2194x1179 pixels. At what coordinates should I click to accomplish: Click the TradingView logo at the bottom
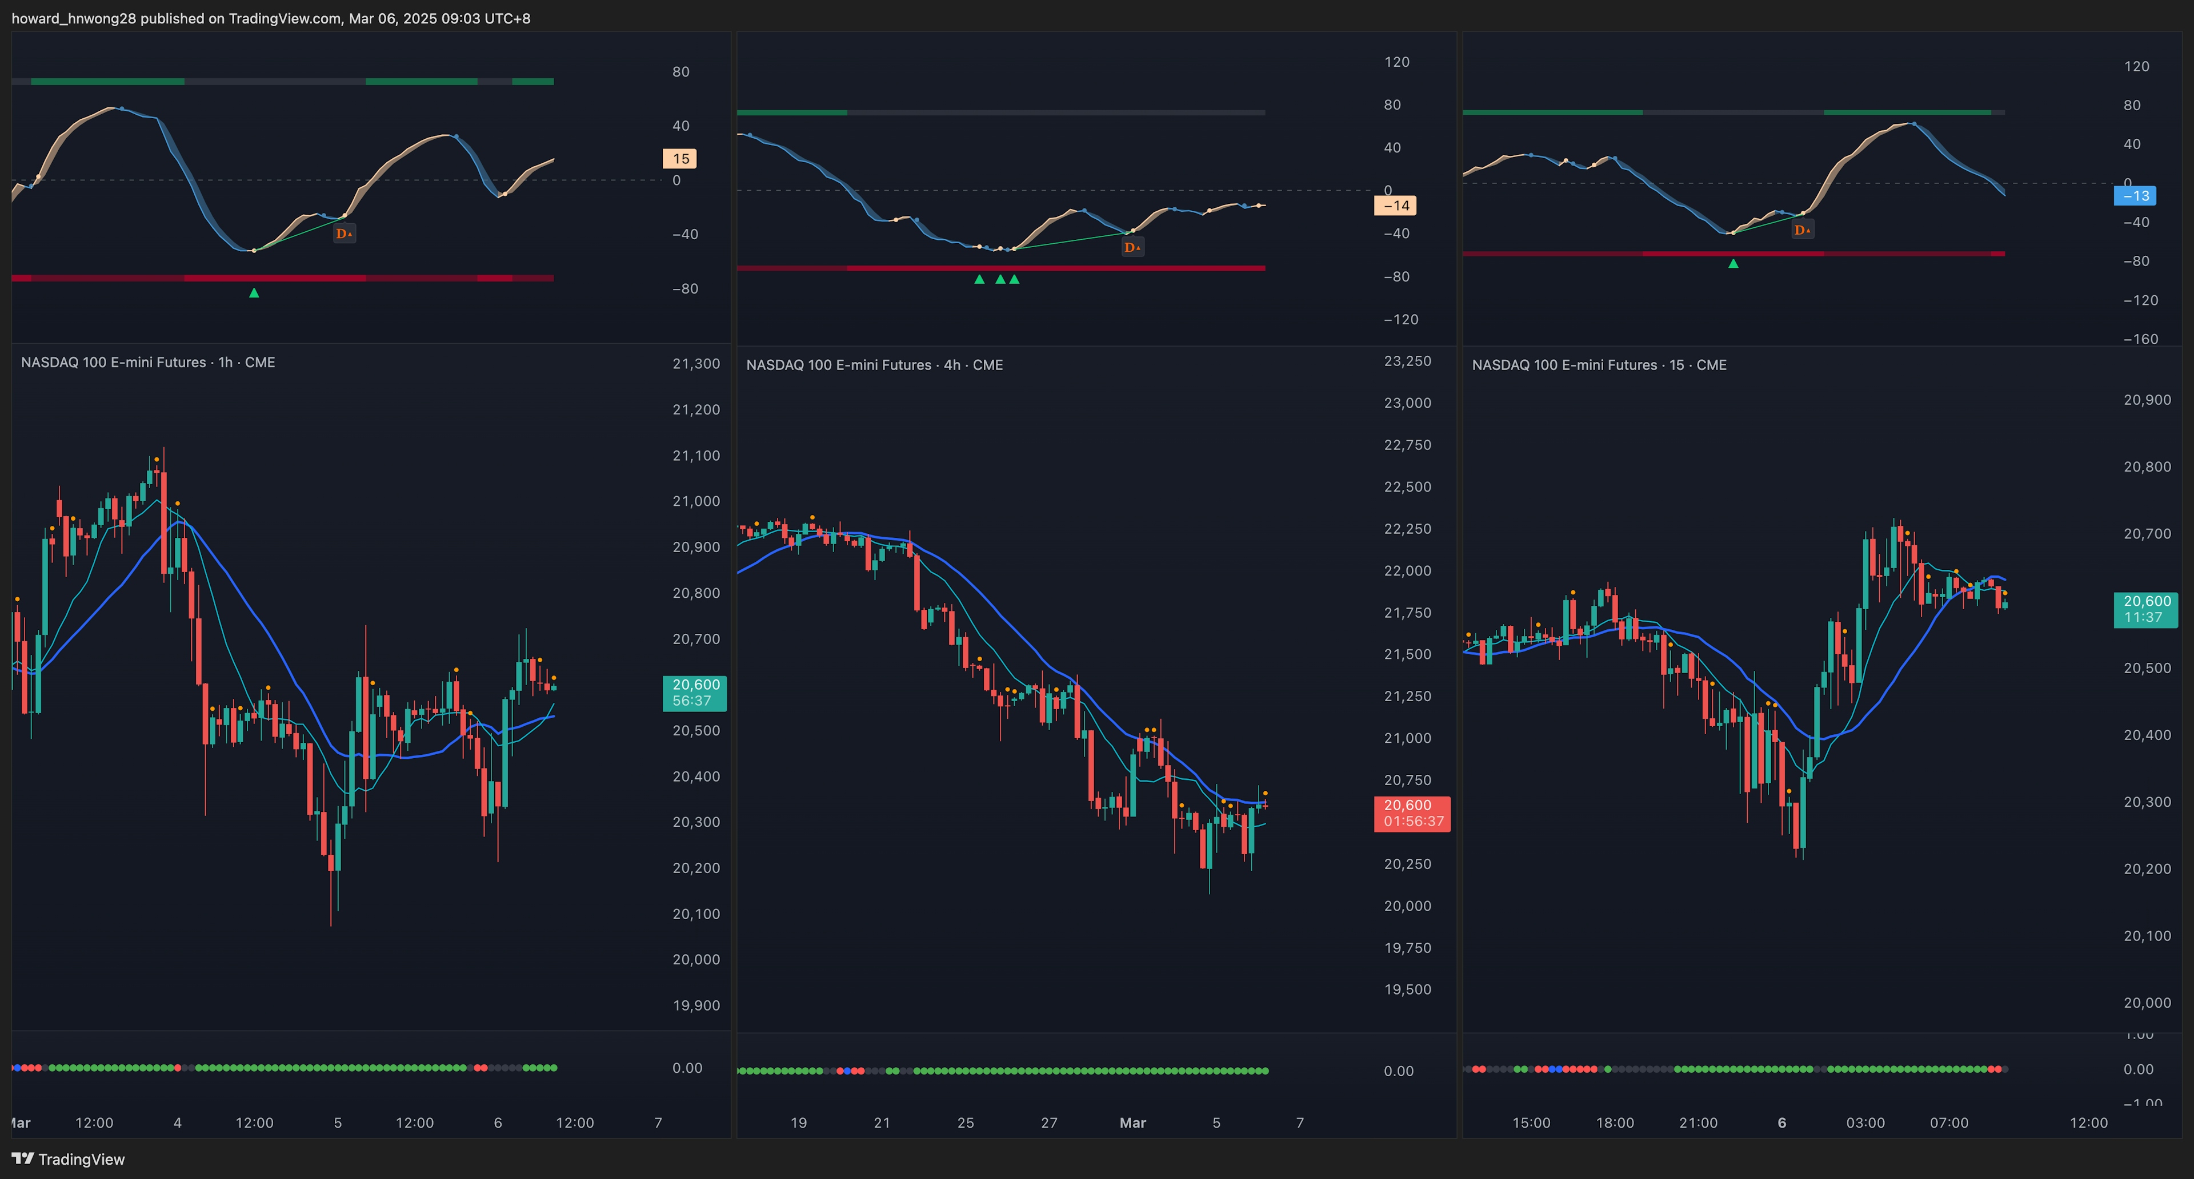coord(68,1158)
